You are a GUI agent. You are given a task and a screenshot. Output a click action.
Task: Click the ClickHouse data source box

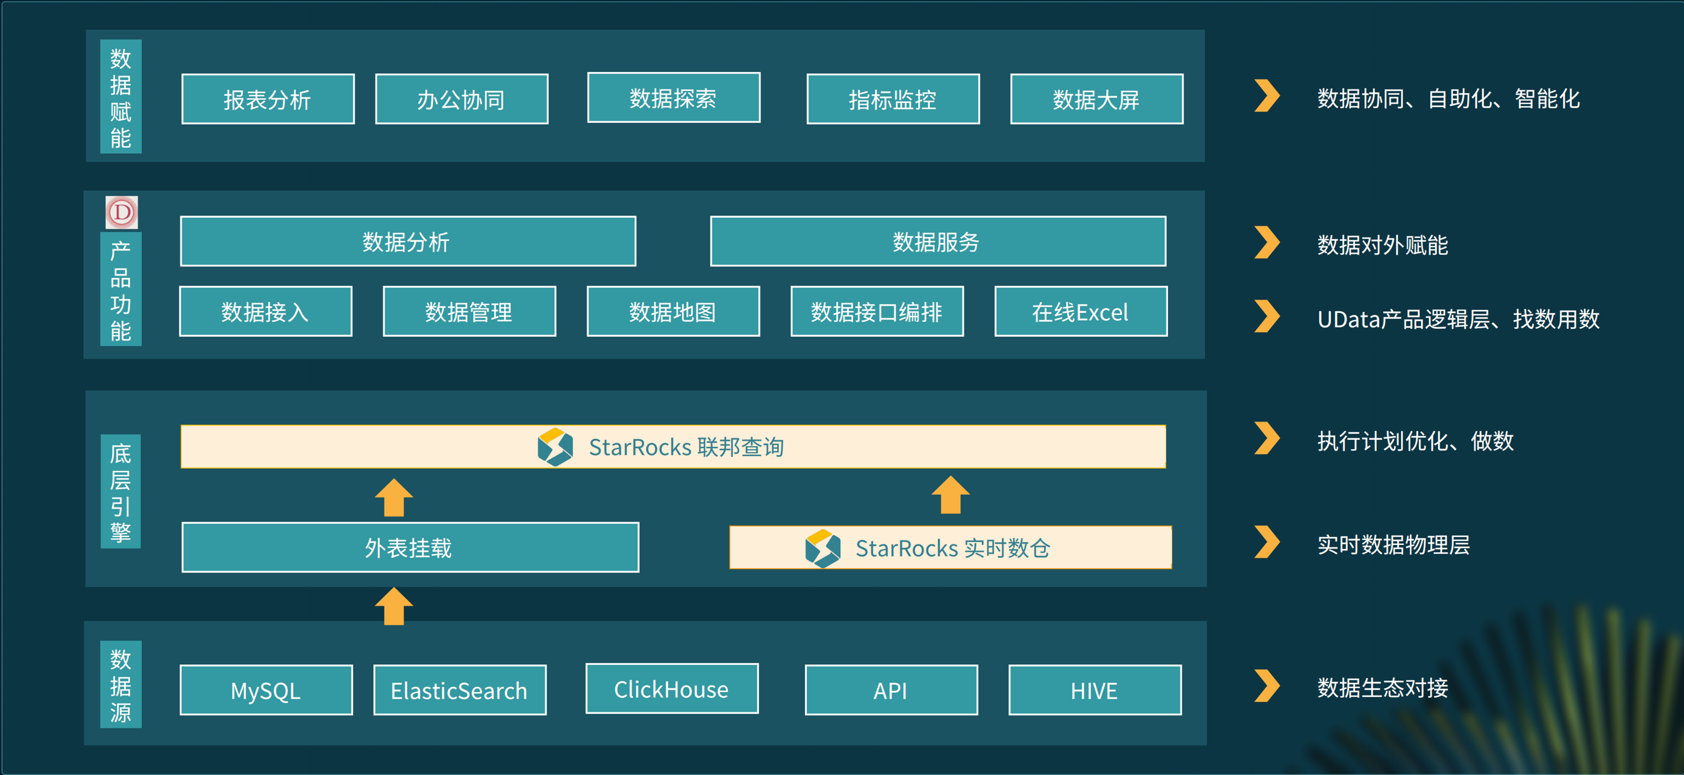(x=671, y=690)
